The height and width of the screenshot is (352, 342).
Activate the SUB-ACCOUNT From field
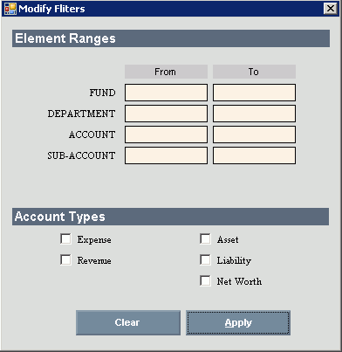click(x=166, y=155)
